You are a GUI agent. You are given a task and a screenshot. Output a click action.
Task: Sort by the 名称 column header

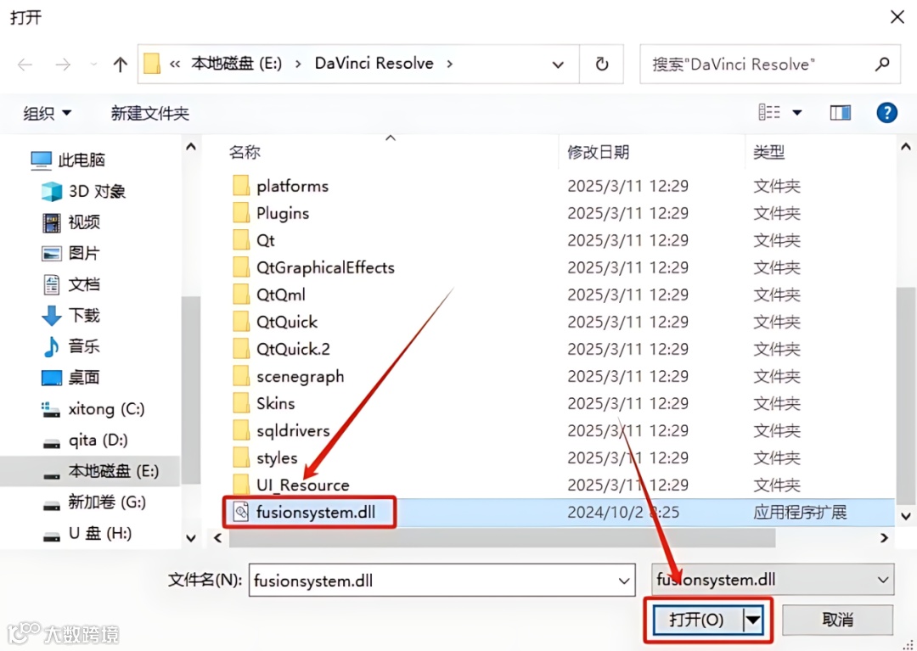(245, 153)
